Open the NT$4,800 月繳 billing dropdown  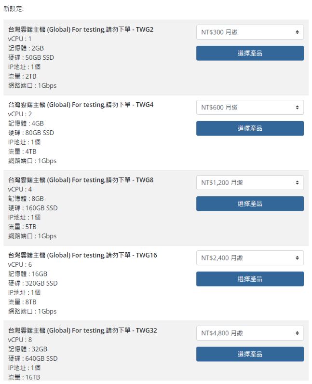click(250, 333)
